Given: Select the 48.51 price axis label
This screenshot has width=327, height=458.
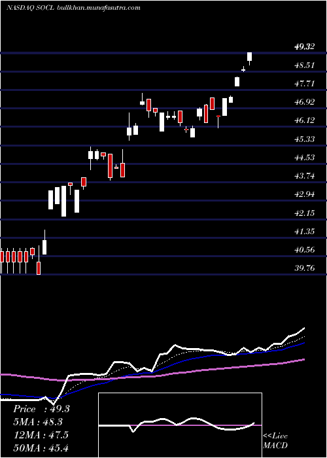Looking at the screenshot, I should tap(305, 65).
